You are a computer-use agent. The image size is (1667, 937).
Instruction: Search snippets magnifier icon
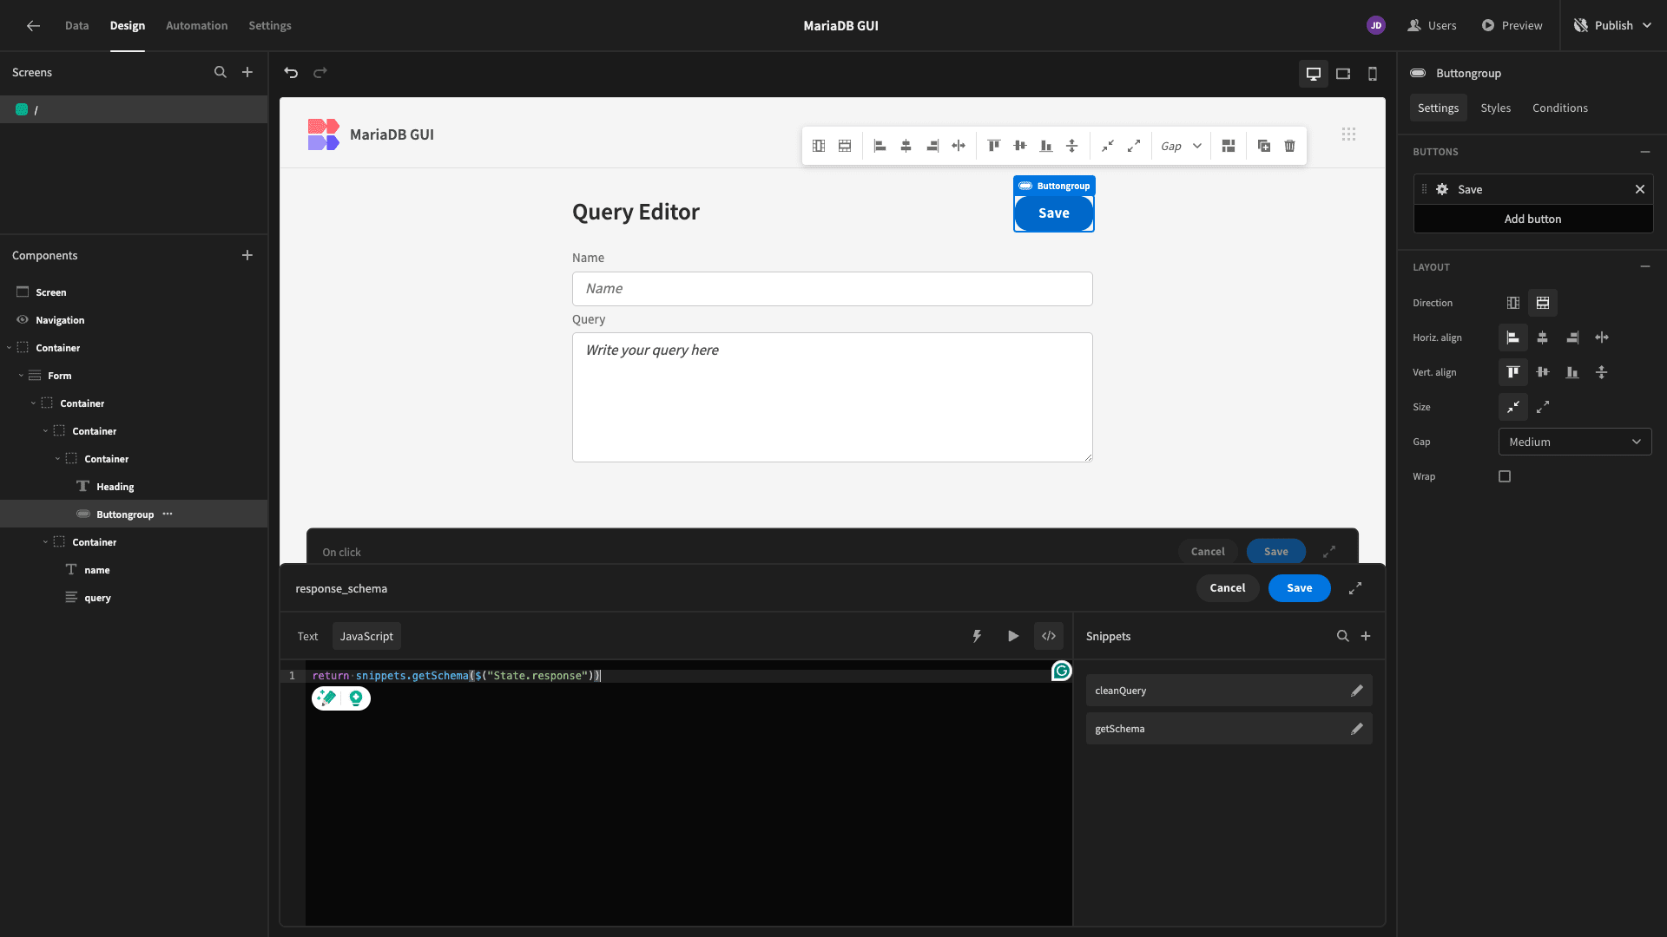(x=1343, y=637)
